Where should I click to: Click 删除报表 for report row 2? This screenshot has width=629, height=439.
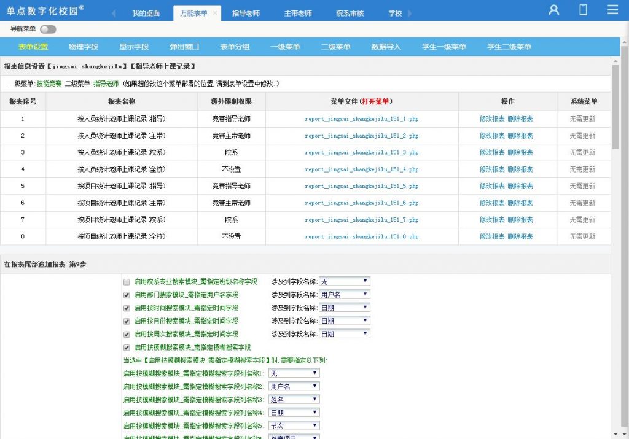pos(520,136)
